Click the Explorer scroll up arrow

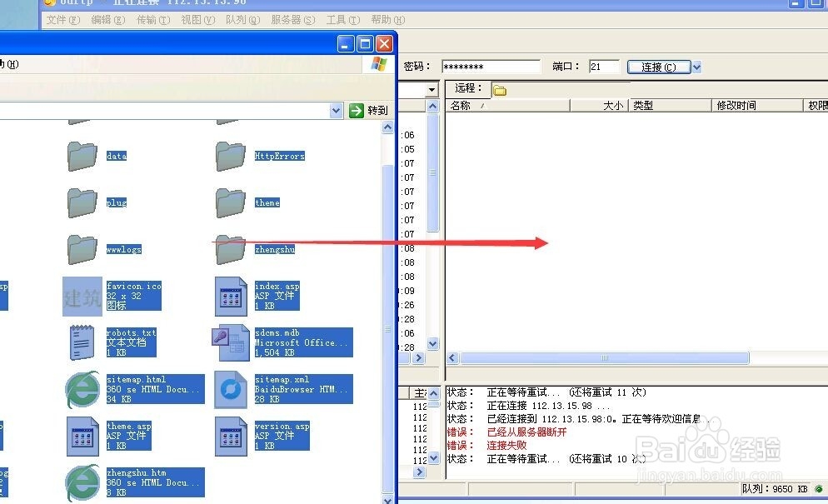(x=387, y=127)
